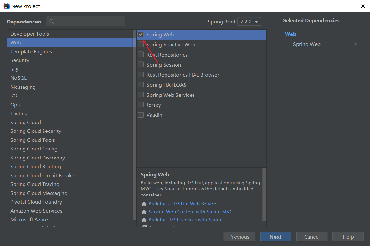Click home icon beside Serving Web Content guide
Screen dimensions: 370x246
[x=144, y=212]
